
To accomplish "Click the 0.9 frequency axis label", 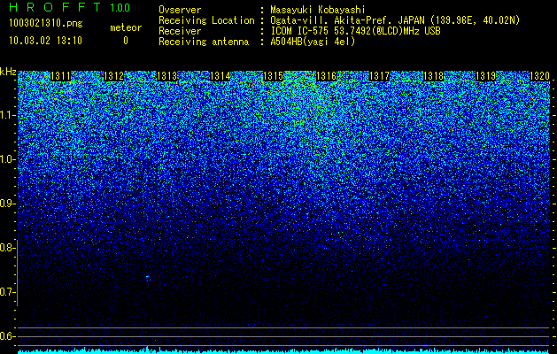I will [x=7, y=204].
